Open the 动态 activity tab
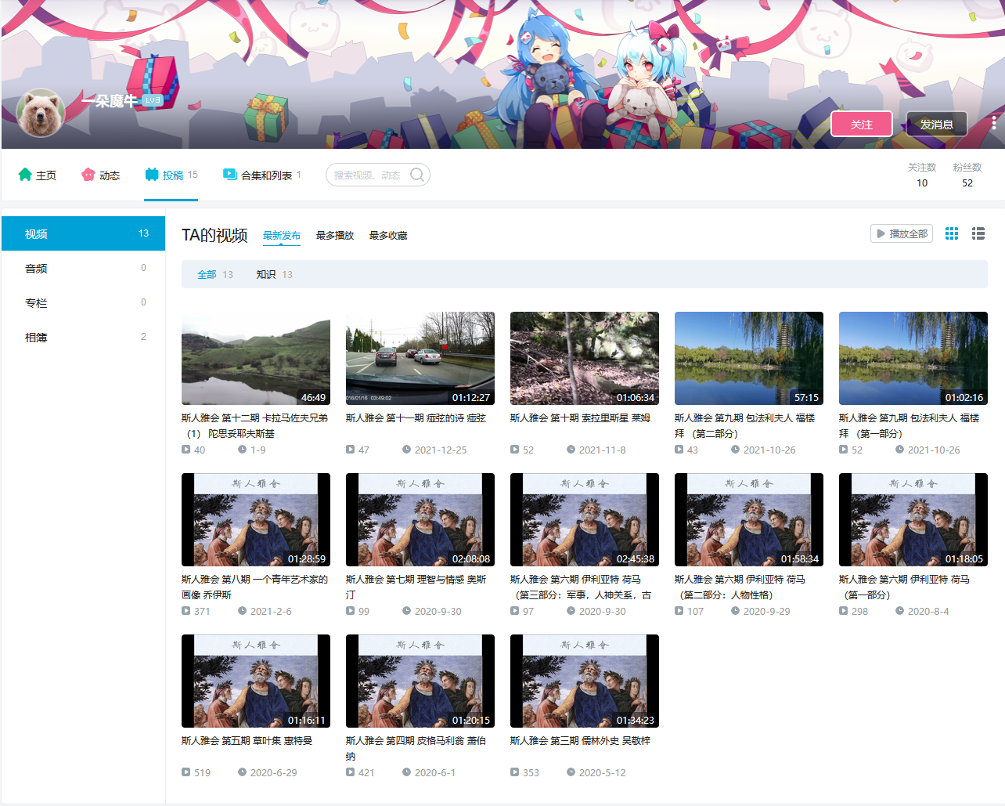This screenshot has width=1005, height=806. tap(100, 175)
